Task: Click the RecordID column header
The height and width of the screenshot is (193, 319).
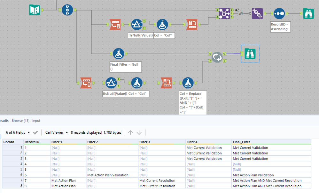Action: (37, 142)
